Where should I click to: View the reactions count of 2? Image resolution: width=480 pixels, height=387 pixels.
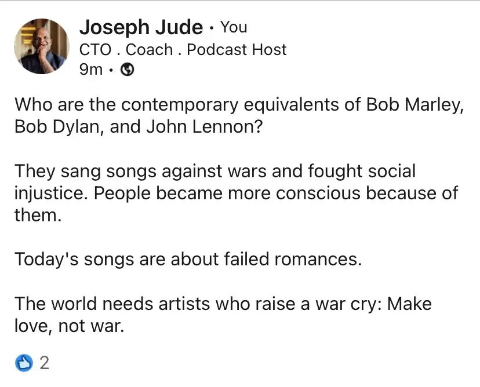coord(44,364)
